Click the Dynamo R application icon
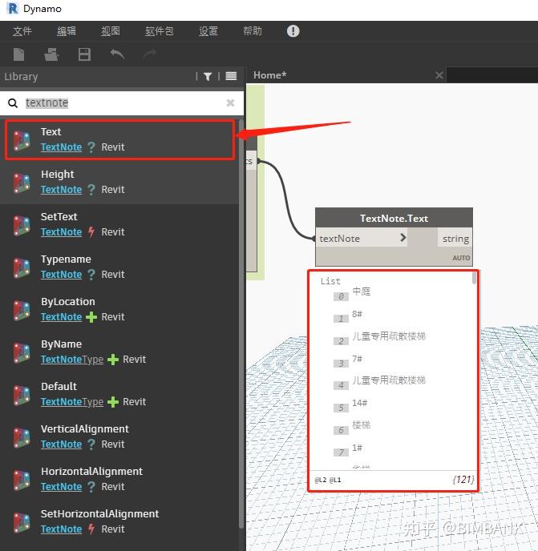The image size is (538, 551). point(13,9)
